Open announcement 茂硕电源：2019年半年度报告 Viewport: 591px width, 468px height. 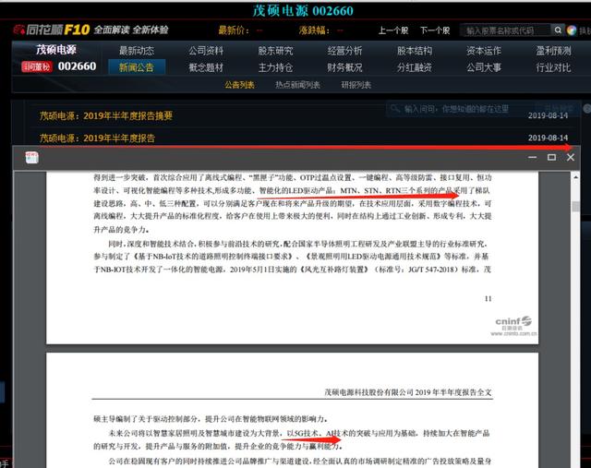pos(97,138)
